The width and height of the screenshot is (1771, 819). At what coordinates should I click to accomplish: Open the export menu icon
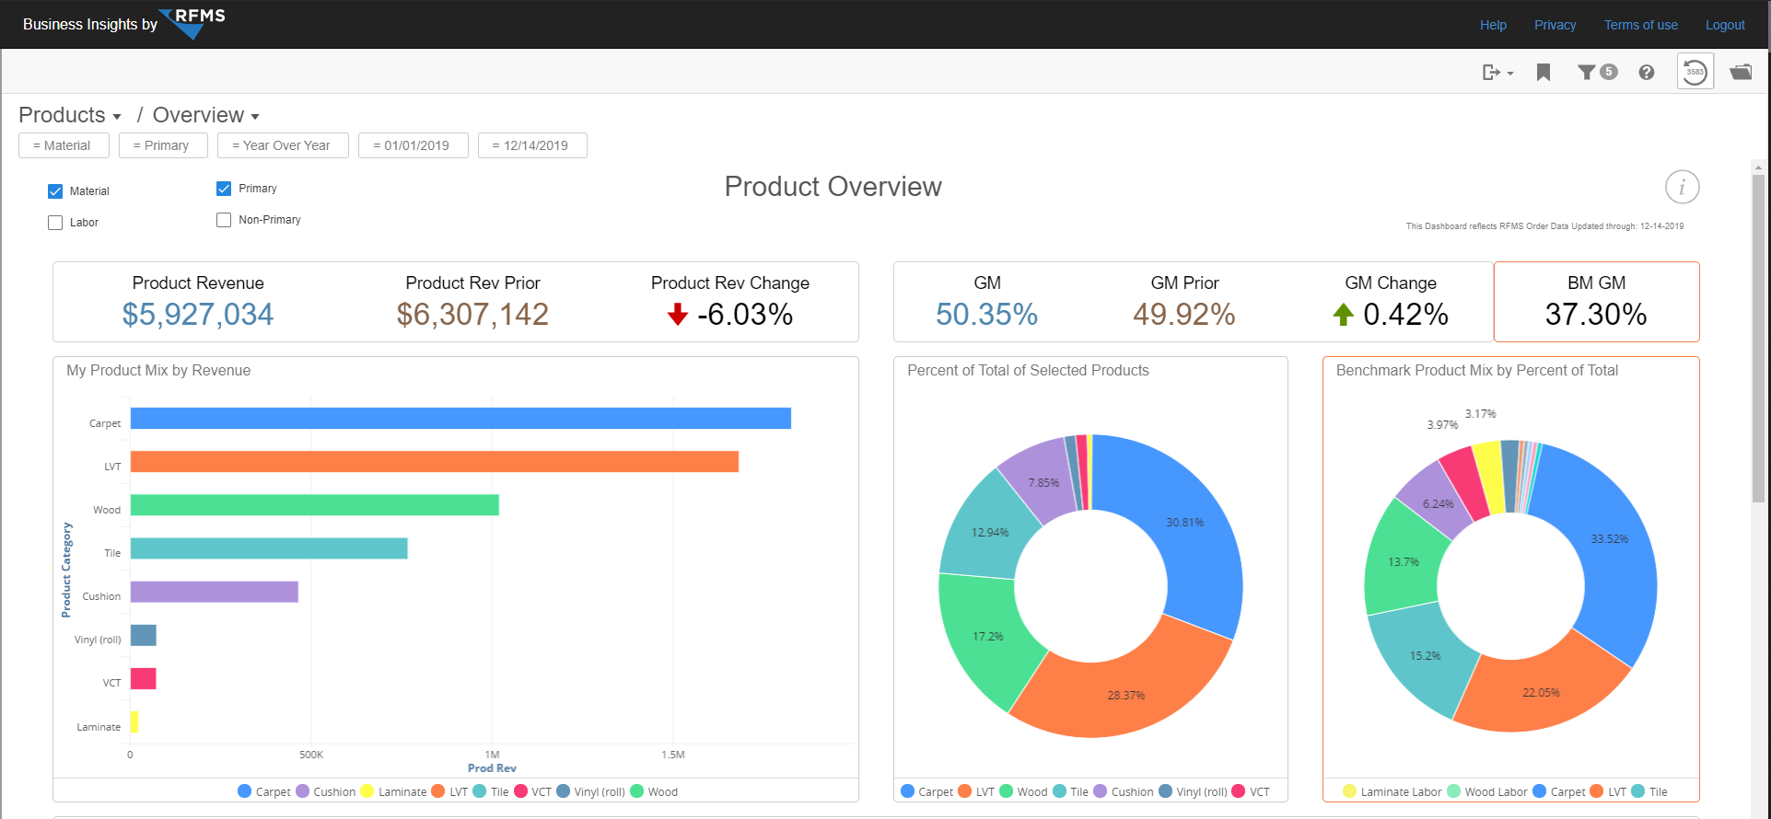tap(1497, 72)
